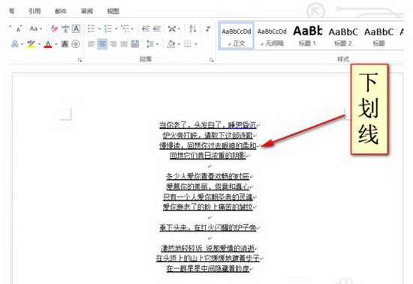This screenshot has width=413, height=284.
Task: Click the Asian layout icon
Action: pos(172,28)
